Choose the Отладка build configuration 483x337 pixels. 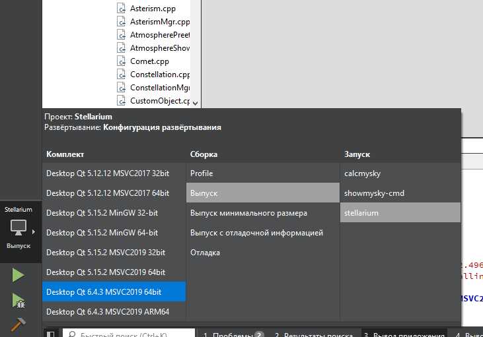(263, 253)
